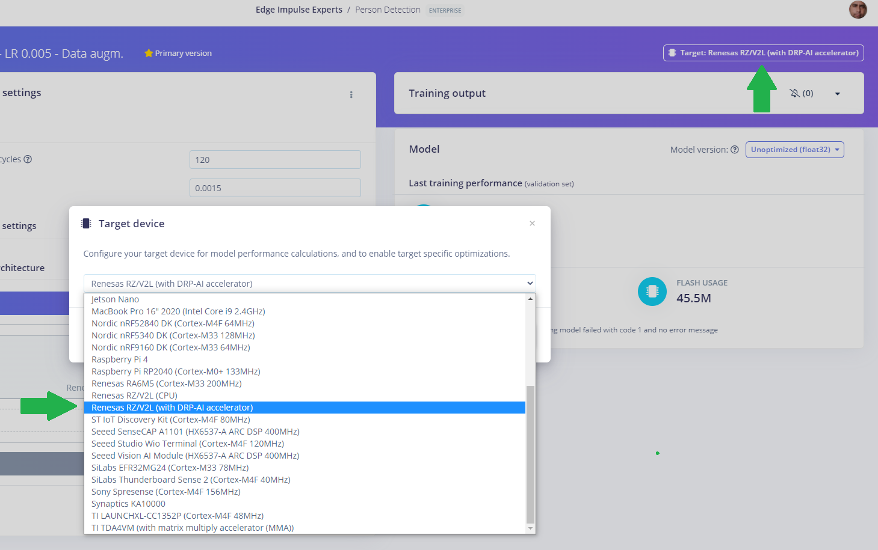Click the training cycles field showing 120
This screenshot has width=878, height=550.
(275, 159)
